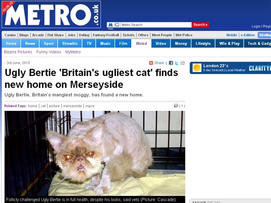Click the red Search button
271x203 pixels.
(x=200, y=25)
